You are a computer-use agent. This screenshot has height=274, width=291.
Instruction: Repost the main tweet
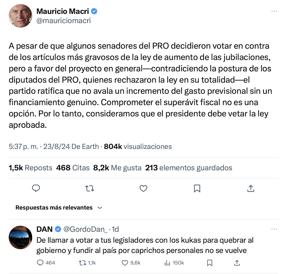[x=90, y=188]
